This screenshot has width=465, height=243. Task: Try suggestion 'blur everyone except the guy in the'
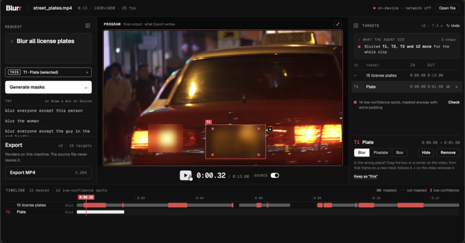[x=47, y=131]
